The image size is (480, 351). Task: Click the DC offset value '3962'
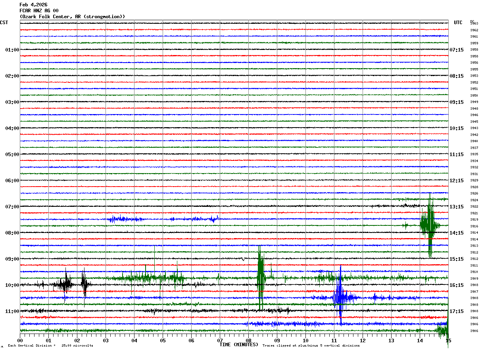pyautogui.click(x=474, y=30)
